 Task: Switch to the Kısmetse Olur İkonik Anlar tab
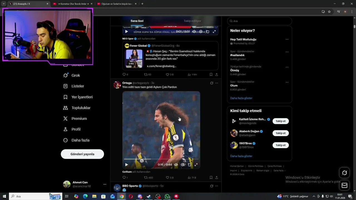pyautogui.click(x=73, y=4)
